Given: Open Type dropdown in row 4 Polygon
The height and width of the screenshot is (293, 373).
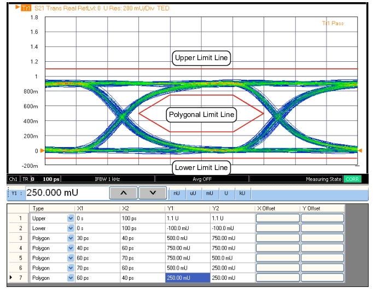Looking at the screenshot, I should pyautogui.click(x=71, y=248).
